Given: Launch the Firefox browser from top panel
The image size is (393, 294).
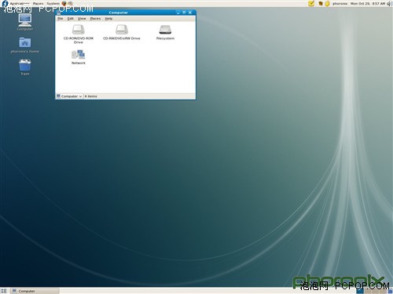Looking at the screenshot, I should coord(64,3).
